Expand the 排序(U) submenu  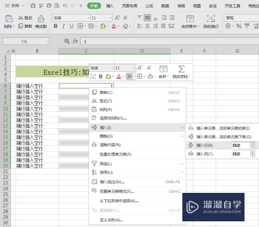[137, 172]
